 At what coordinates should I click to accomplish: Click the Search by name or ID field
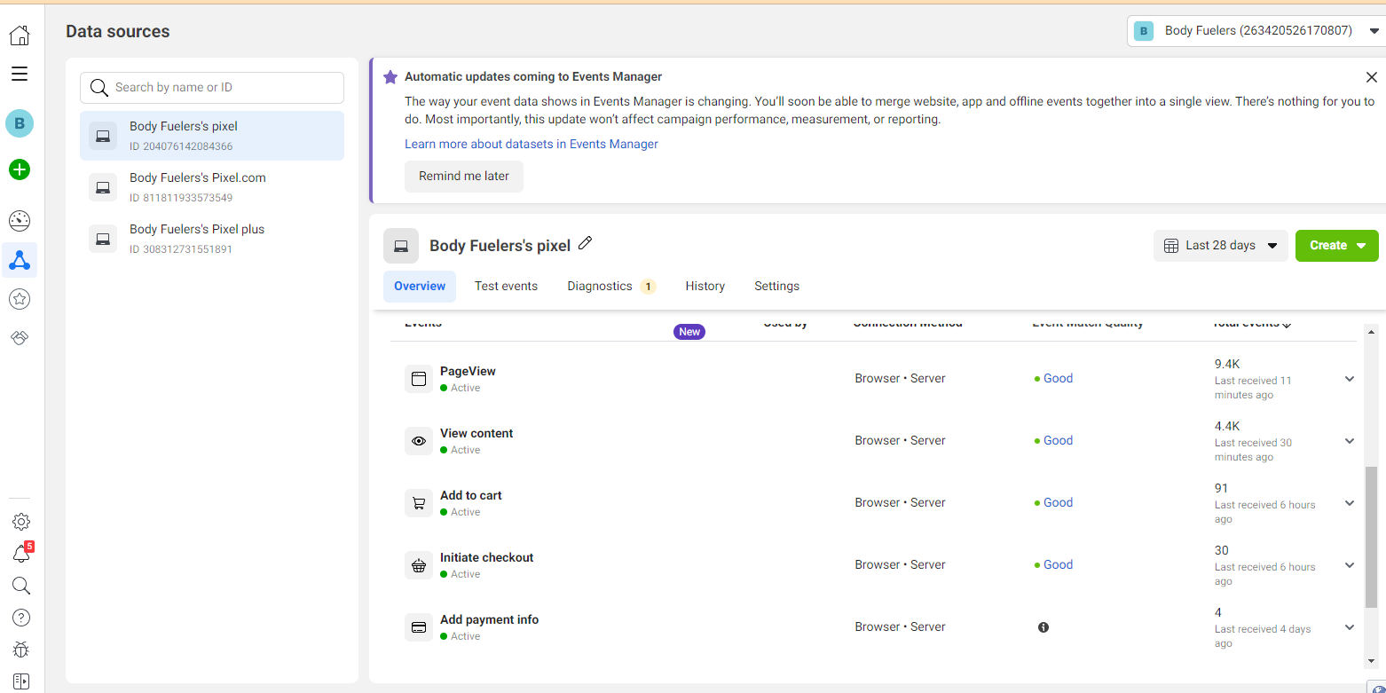click(x=212, y=88)
